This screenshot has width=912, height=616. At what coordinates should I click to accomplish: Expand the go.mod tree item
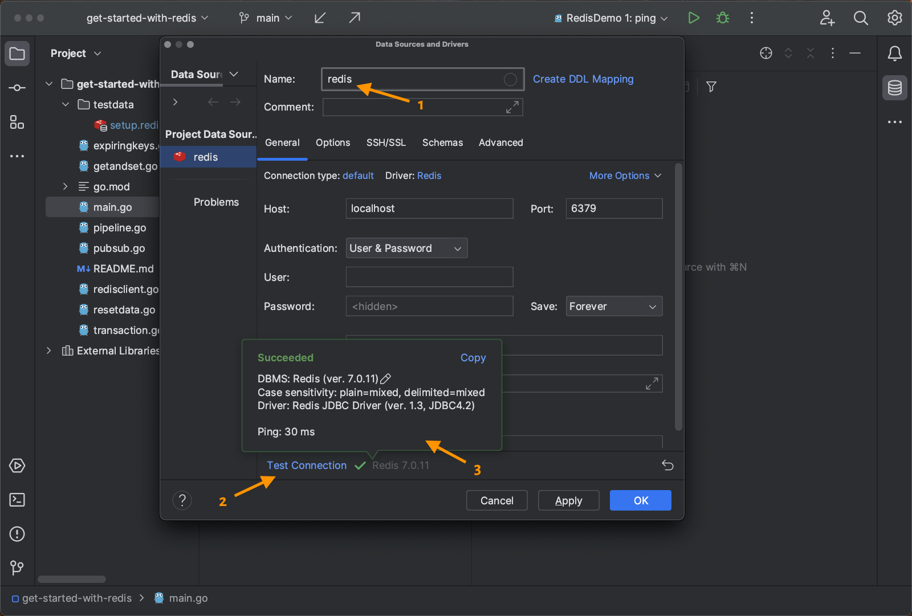click(65, 186)
